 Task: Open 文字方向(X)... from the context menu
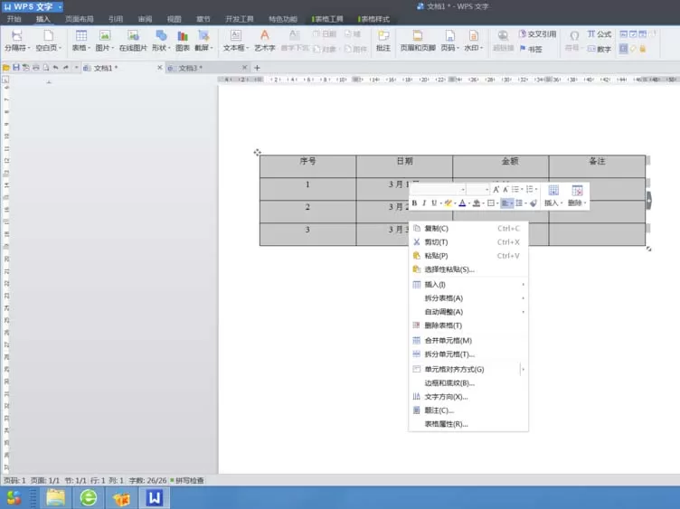(467, 397)
